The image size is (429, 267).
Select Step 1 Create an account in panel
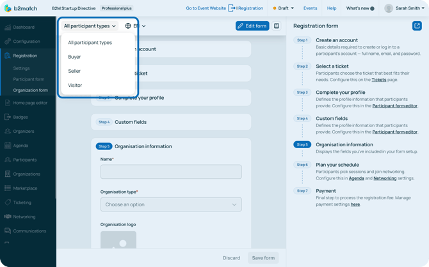click(337, 40)
